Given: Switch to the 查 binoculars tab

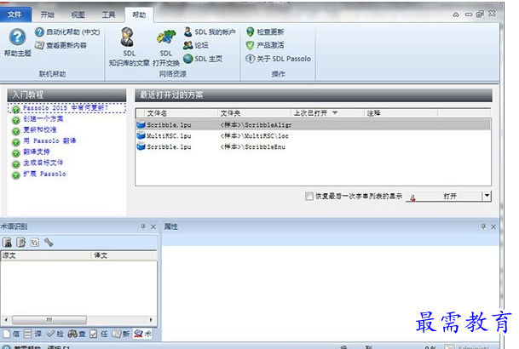Looking at the screenshot, I should pos(77,334).
